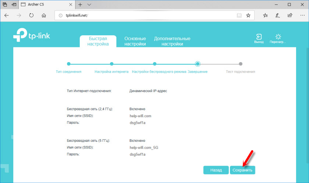Navigate back with browser back arrow
Viewport: 309px width, 183px height.
coord(7,15)
